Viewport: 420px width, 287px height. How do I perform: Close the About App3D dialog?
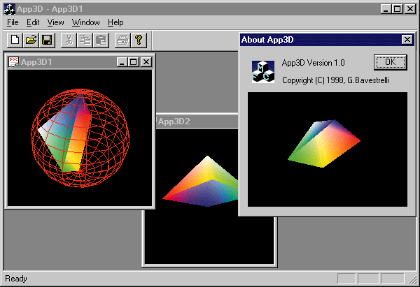406,40
